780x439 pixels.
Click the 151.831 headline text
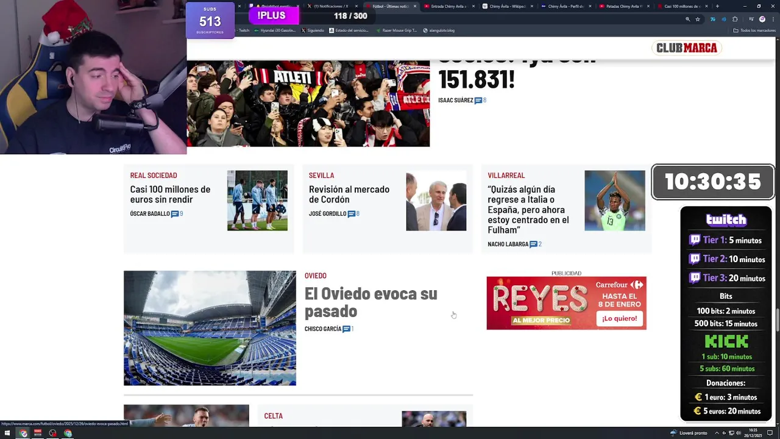[x=477, y=79]
